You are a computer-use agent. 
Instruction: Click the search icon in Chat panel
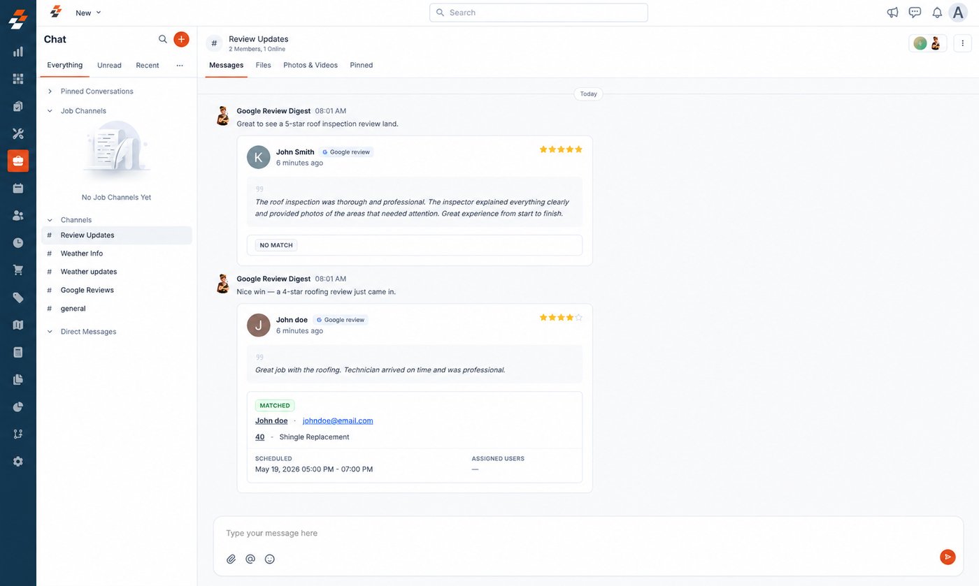163,39
